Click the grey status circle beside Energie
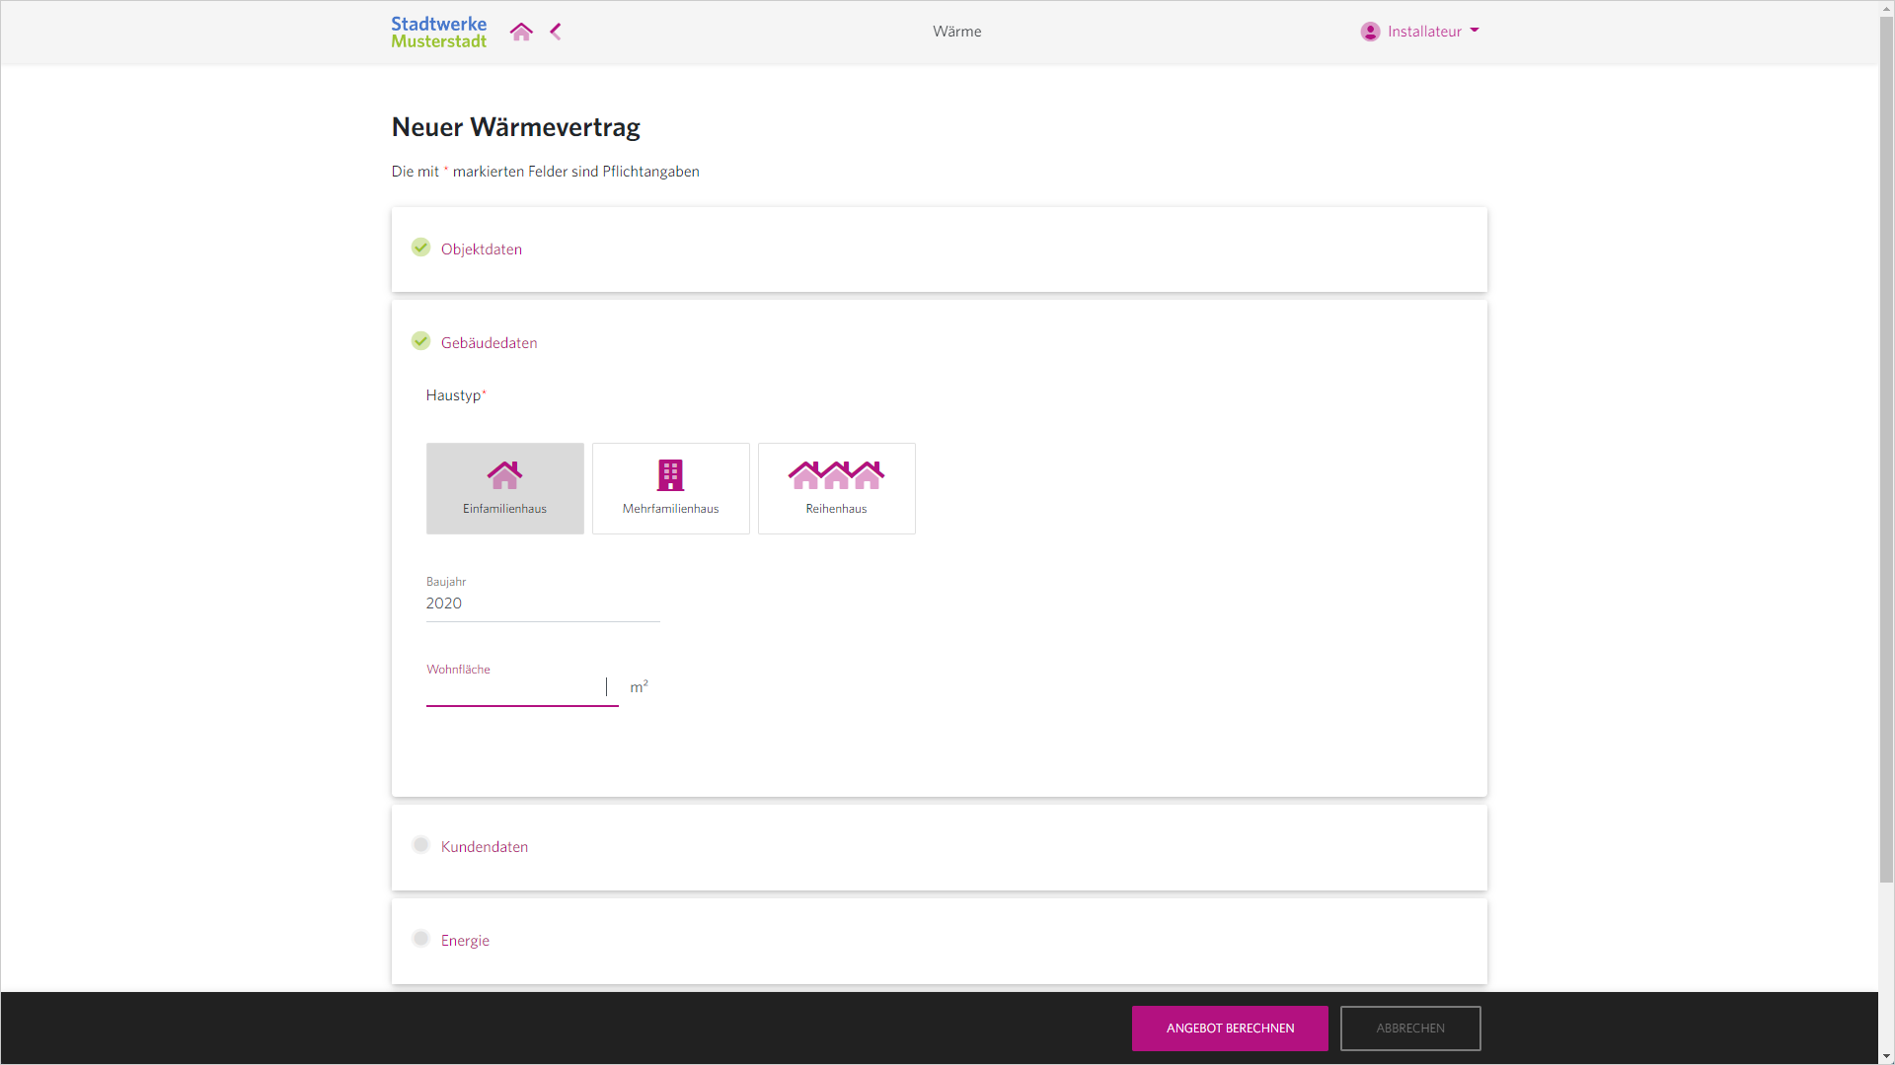Viewport: 1895px width, 1065px height. [420, 939]
